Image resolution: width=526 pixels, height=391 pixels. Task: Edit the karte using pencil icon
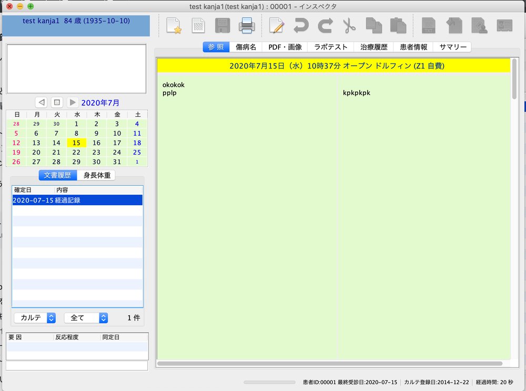click(x=277, y=25)
